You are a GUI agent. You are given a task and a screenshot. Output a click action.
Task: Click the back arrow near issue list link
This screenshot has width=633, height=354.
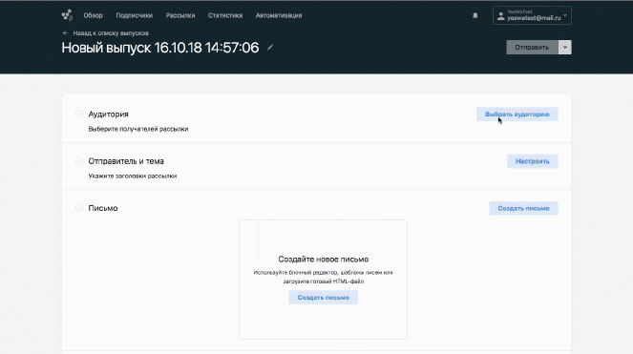pos(65,33)
